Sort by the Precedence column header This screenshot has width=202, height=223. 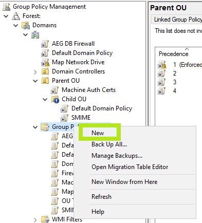(x=173, y=54)
